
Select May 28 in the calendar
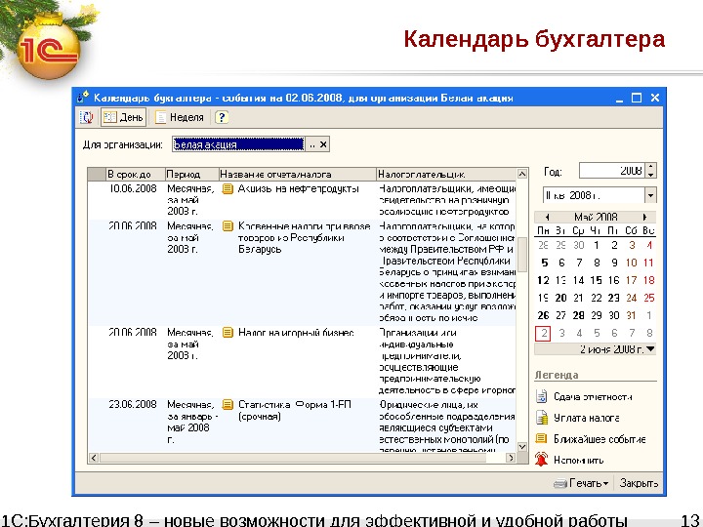[x=578, y=315]
